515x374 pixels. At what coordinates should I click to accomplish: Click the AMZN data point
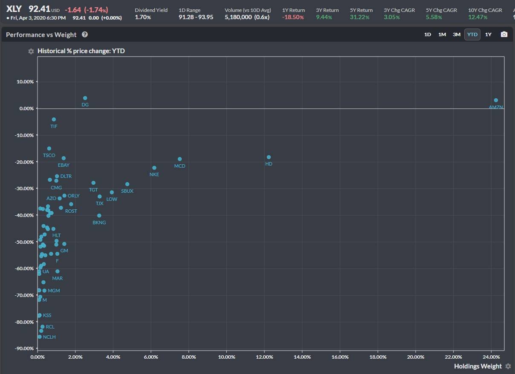(x=496, y=100)
